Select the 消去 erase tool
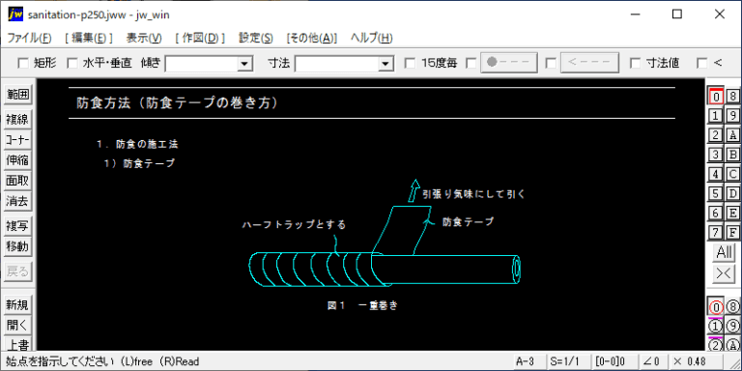The width and height of the screenshot is (742, 371). 17,201
